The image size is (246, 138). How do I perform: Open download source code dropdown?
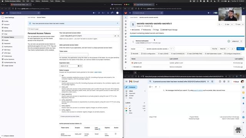coord(233,49)
